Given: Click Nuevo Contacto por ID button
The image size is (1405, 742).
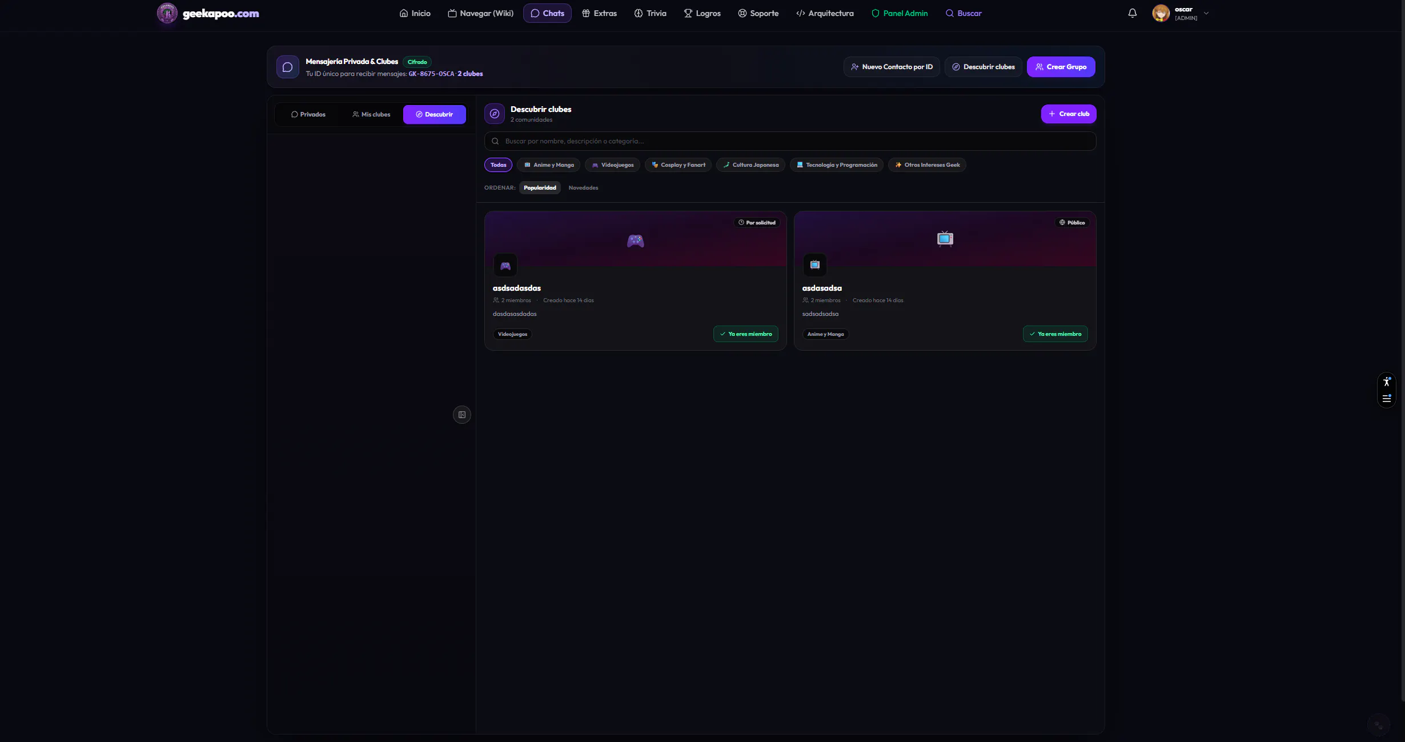Looking at the screenshot, I should [x=891, y=67].
